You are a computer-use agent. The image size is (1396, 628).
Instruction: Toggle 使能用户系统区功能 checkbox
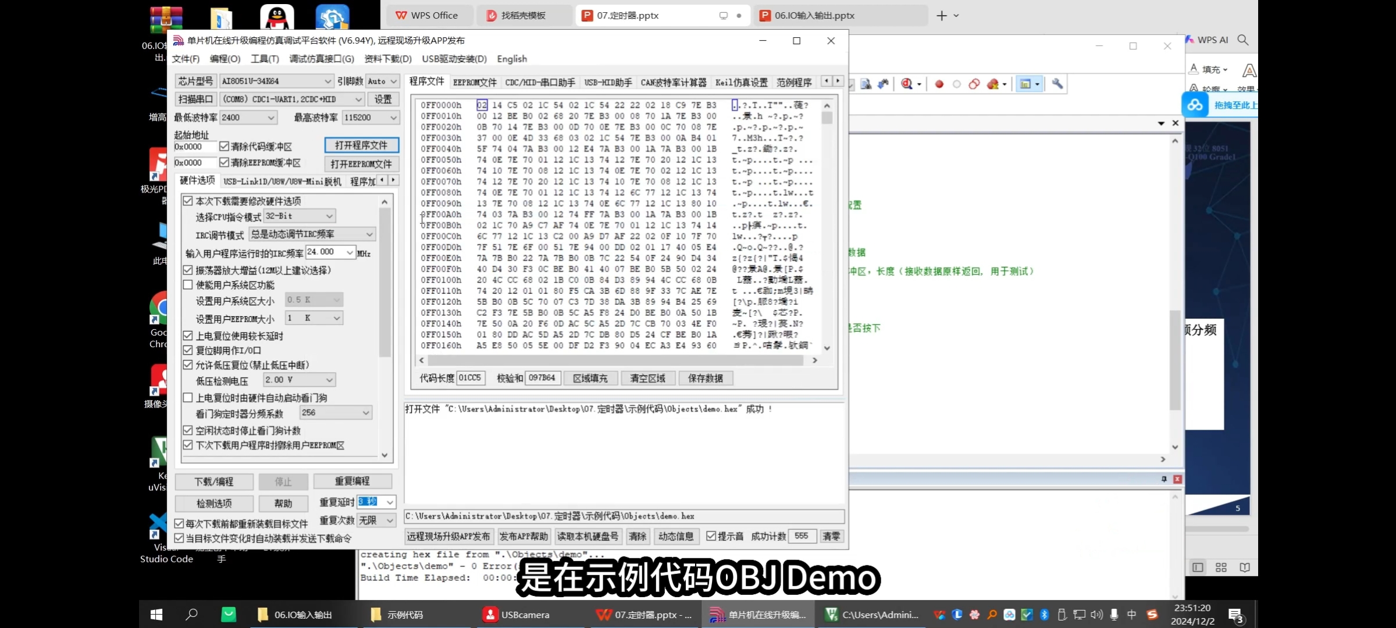(188, 285)
